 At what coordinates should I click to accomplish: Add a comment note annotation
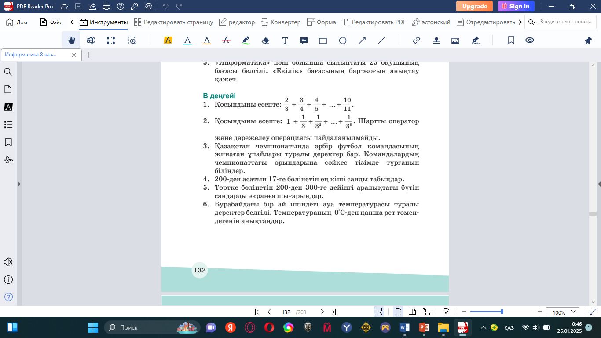tap(304, 40)
